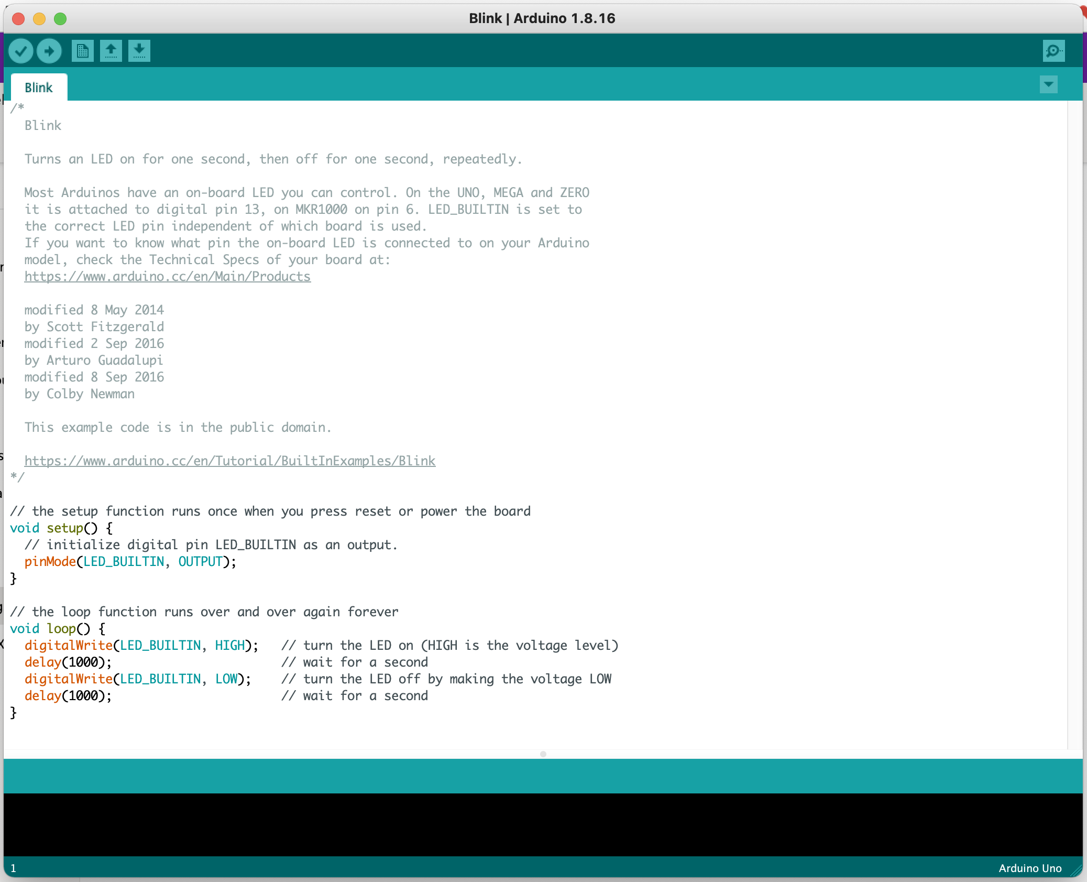
Task: Click the yellow minimize window button
Action: [x=39, y=19]
